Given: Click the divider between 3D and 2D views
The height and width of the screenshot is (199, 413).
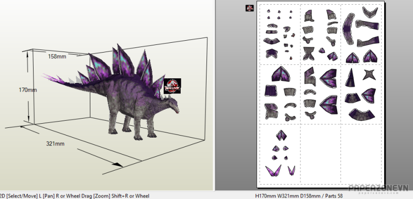Looking at the screenshot, I should (214, 95).
